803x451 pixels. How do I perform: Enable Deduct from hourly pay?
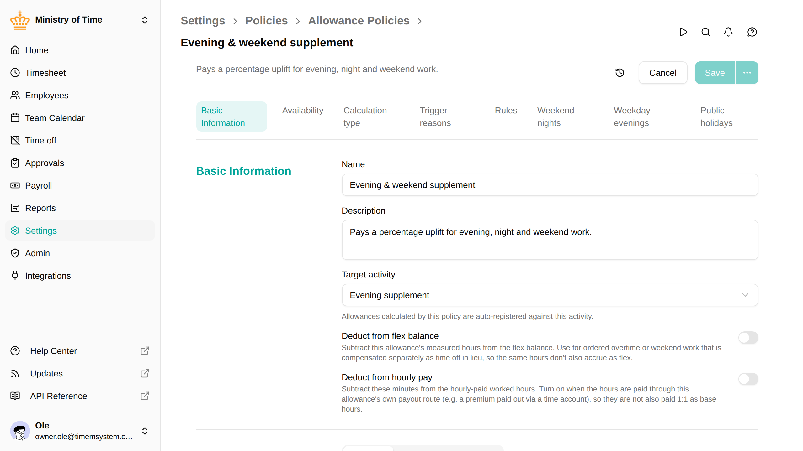point(748,379)
